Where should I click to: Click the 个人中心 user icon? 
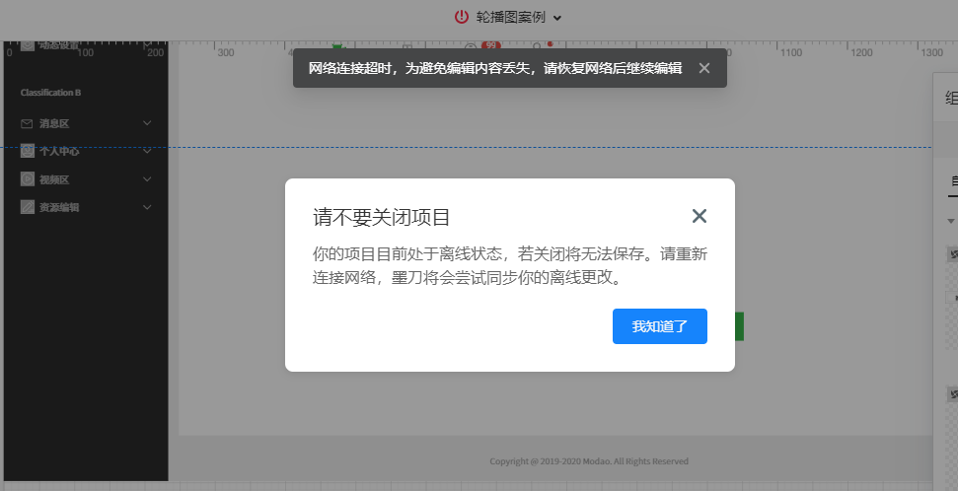click(27, 151)
